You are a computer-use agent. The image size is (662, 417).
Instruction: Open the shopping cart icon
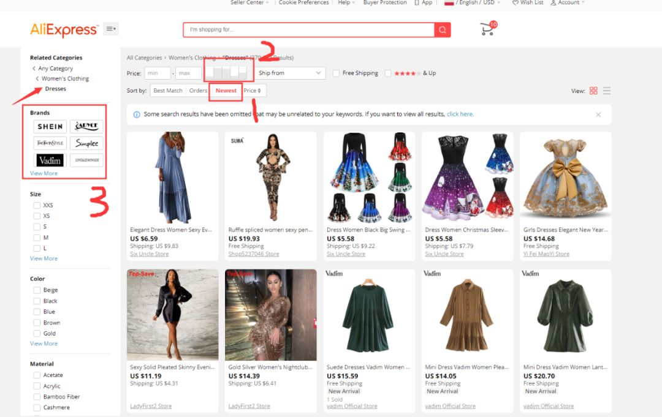[488, 29]
